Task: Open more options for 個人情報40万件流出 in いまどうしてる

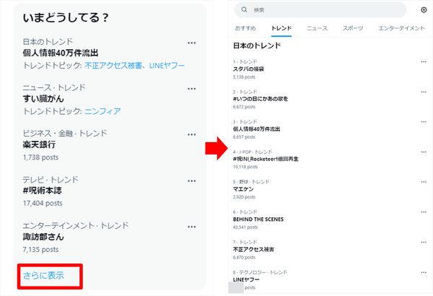Action: [x=192, y=43]
